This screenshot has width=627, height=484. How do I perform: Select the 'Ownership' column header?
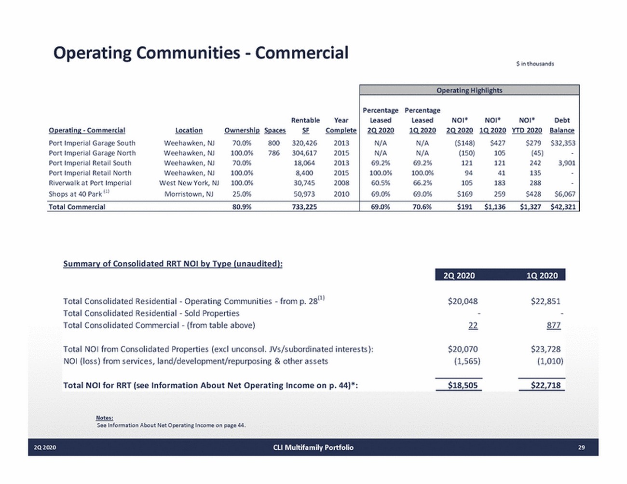coord(242,130)
